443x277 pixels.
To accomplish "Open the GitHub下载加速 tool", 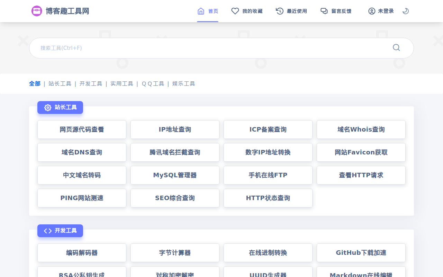I will pyautogui.click(x=361, y=252).
